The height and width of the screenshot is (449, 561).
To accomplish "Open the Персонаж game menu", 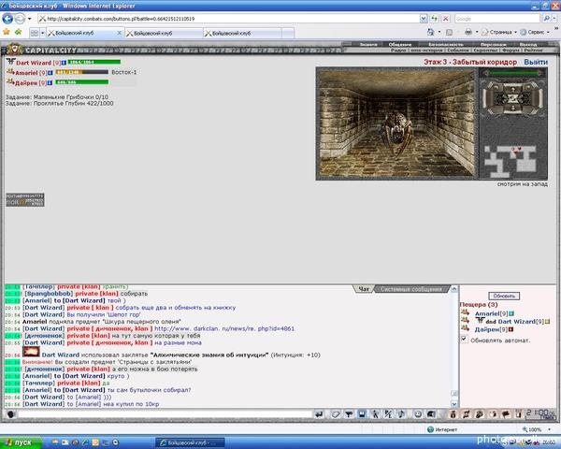I will 493,45.
